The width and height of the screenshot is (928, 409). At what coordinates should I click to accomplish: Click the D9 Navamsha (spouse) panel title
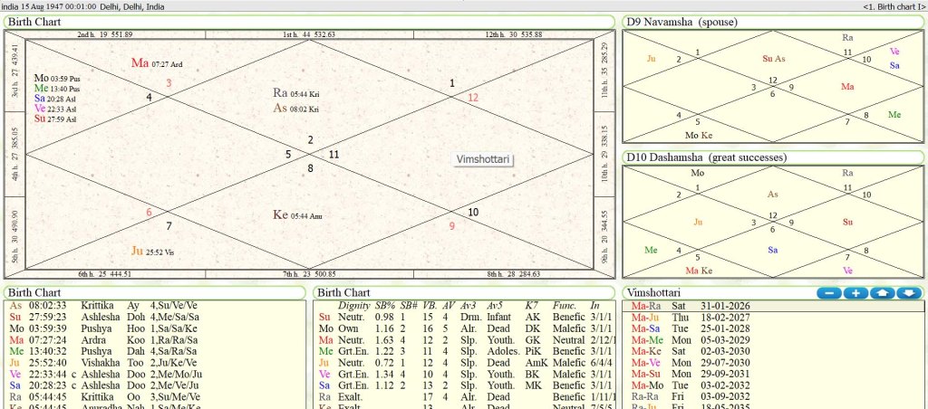(681, 21)
